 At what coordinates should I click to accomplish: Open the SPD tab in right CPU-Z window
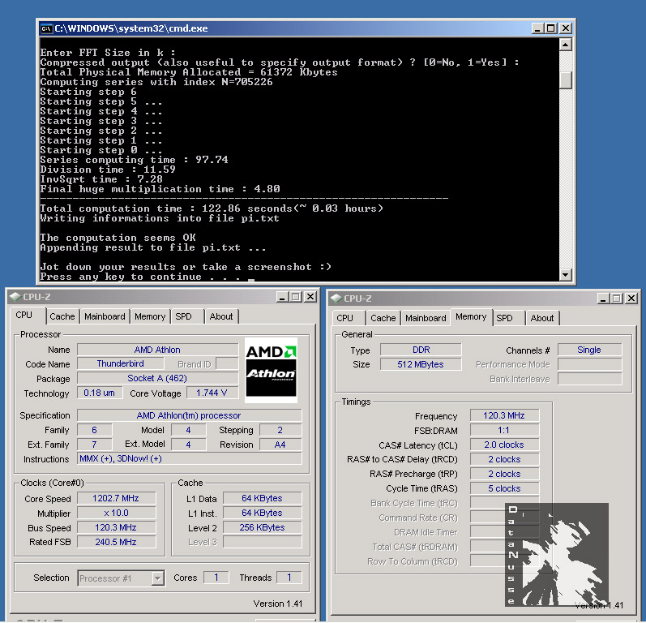504,318
